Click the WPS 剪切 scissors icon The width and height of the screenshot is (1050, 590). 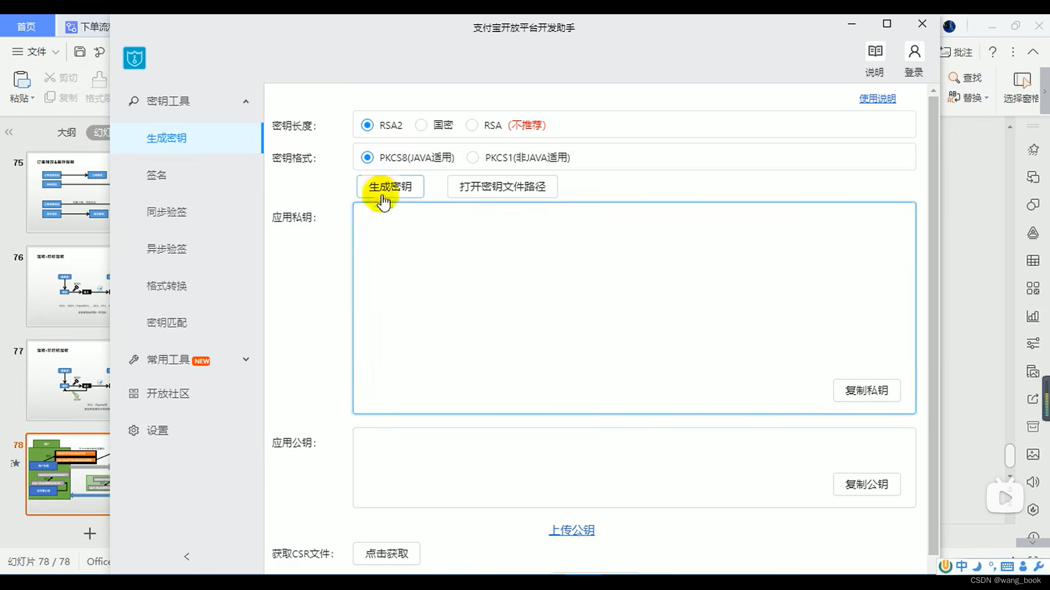50,78
